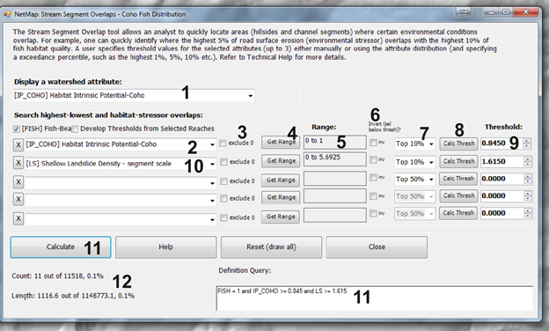Check exclude 0 for IP_COHO row
This screenshot has height=331, width=549.
[223, 143]
